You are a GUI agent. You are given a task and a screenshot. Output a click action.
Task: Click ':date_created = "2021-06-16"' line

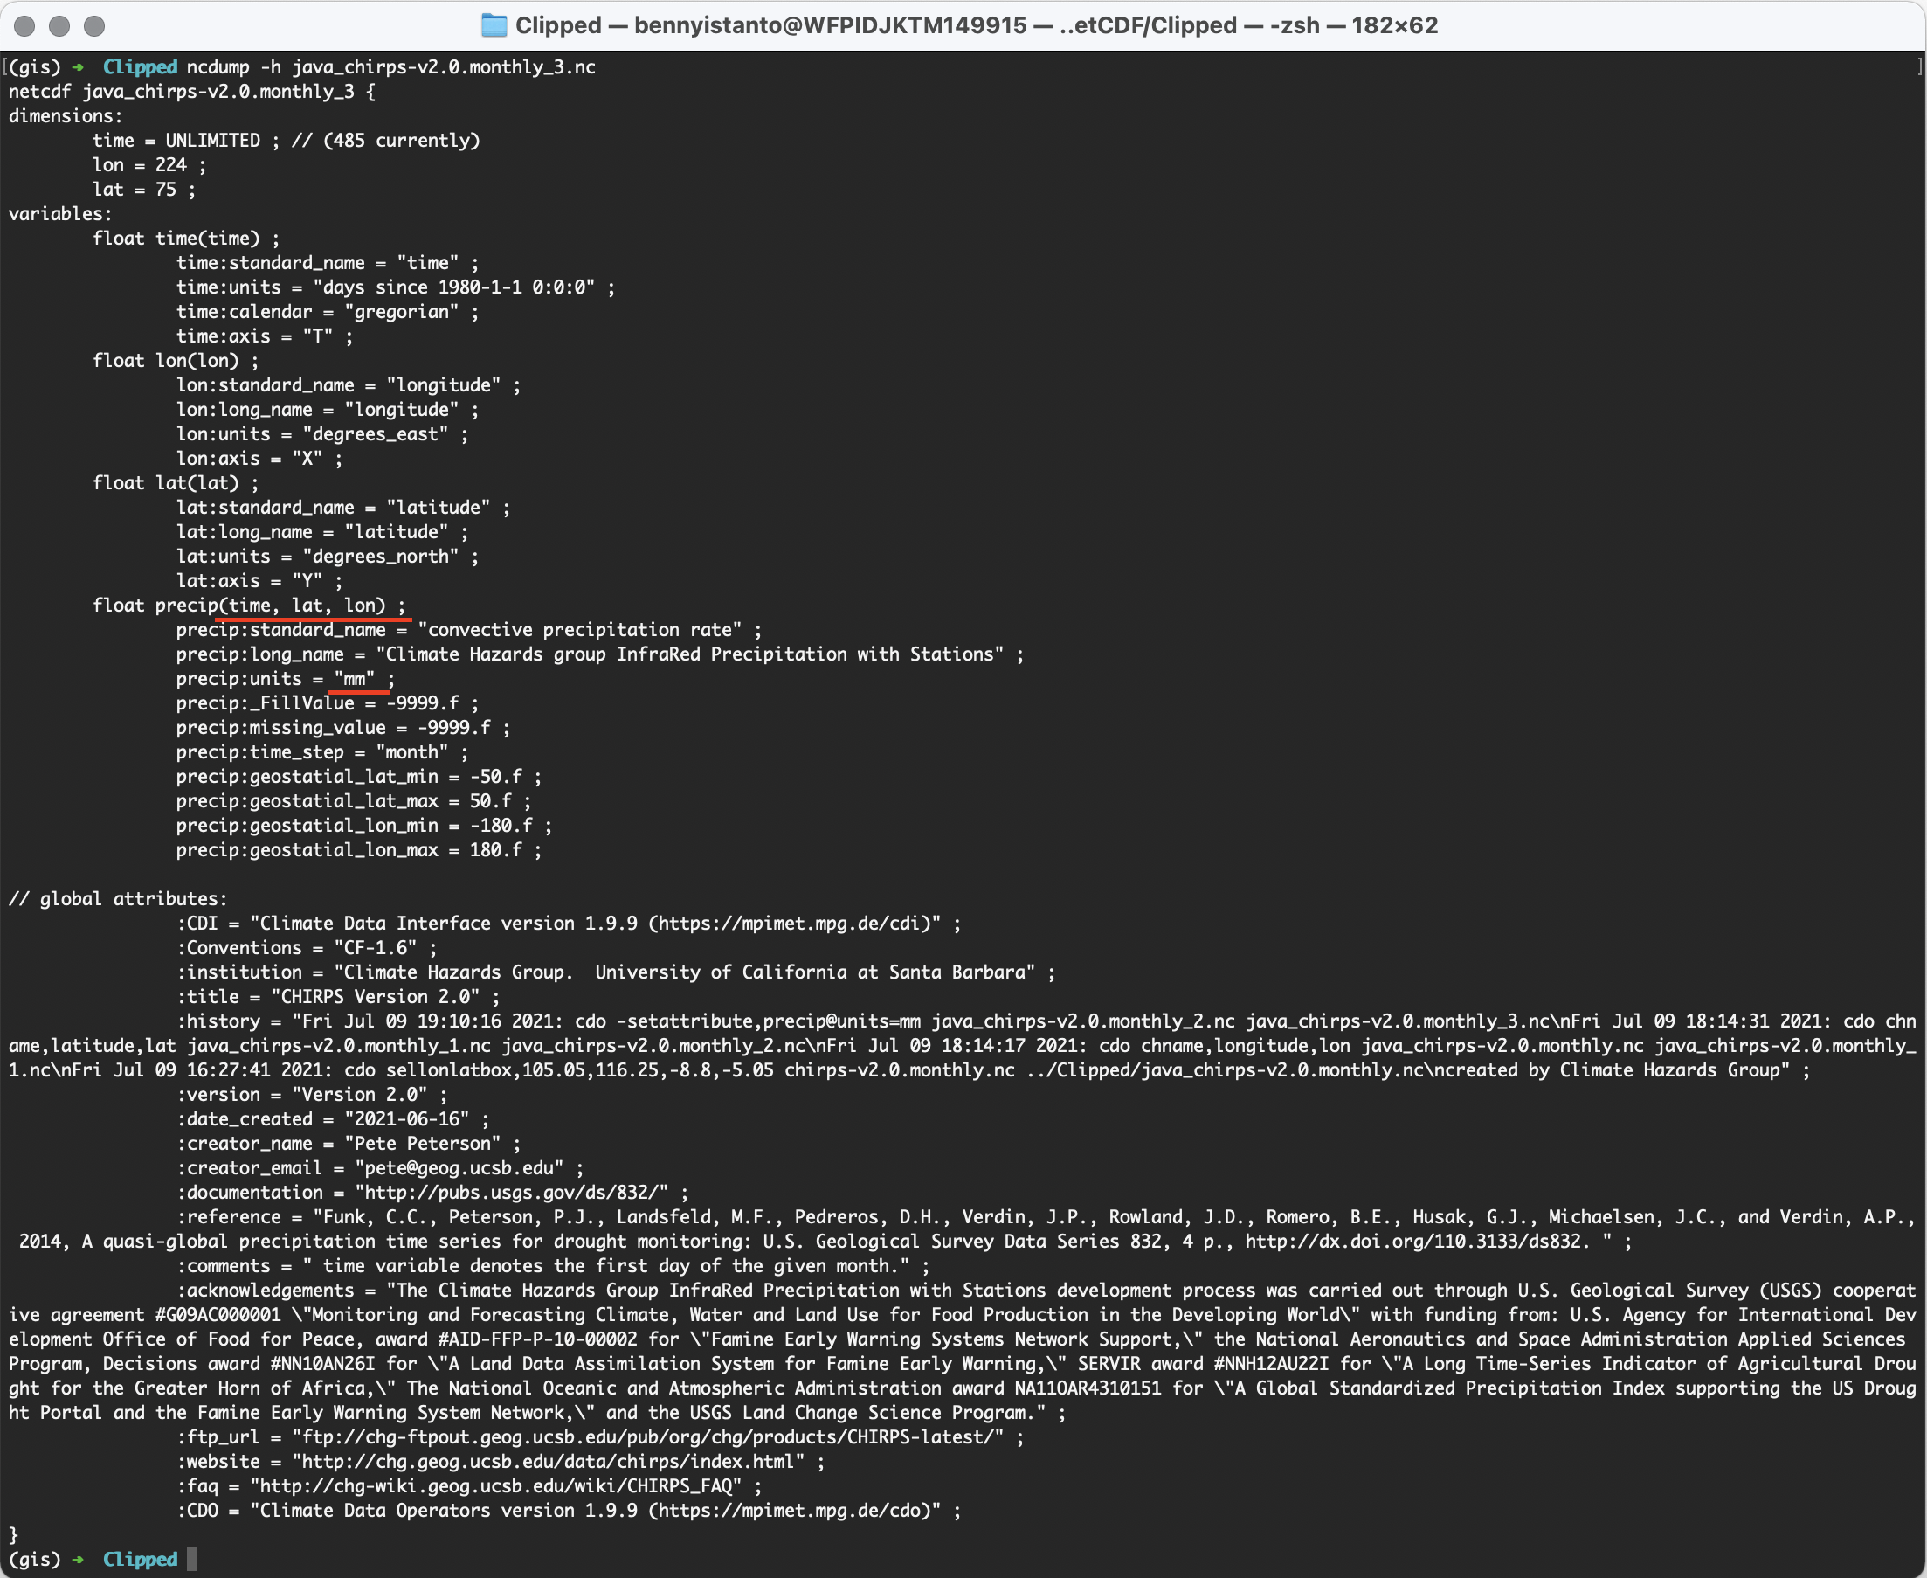333,1121
